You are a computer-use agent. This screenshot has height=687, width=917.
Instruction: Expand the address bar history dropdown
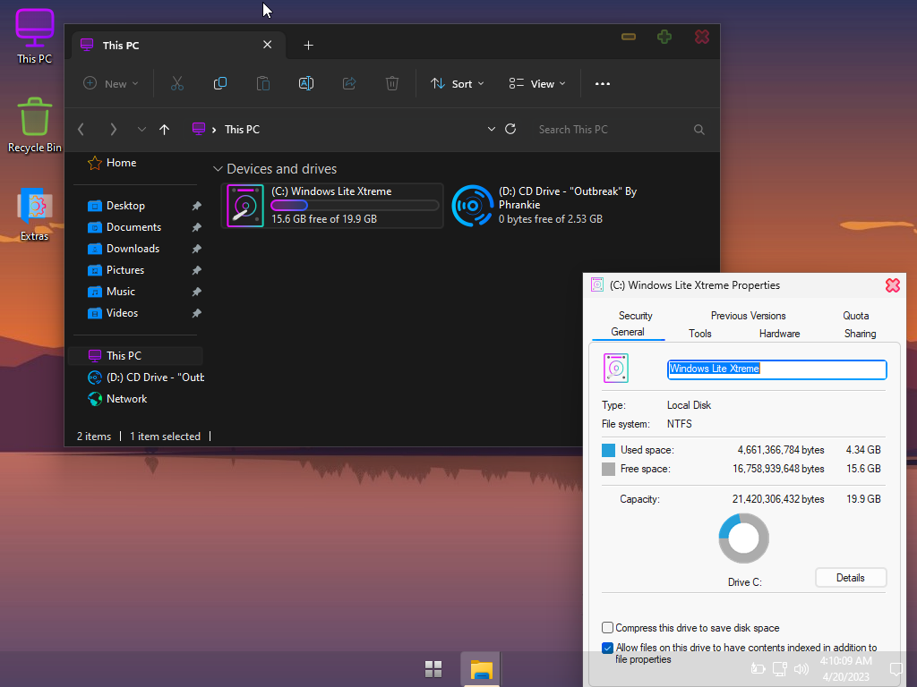click(492, 129)
